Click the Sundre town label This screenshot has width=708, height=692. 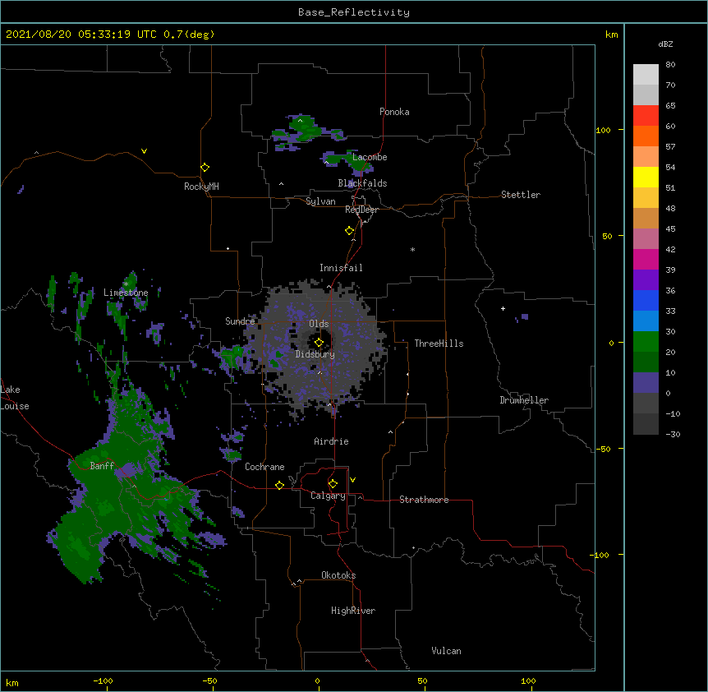(x=240, y=321)
